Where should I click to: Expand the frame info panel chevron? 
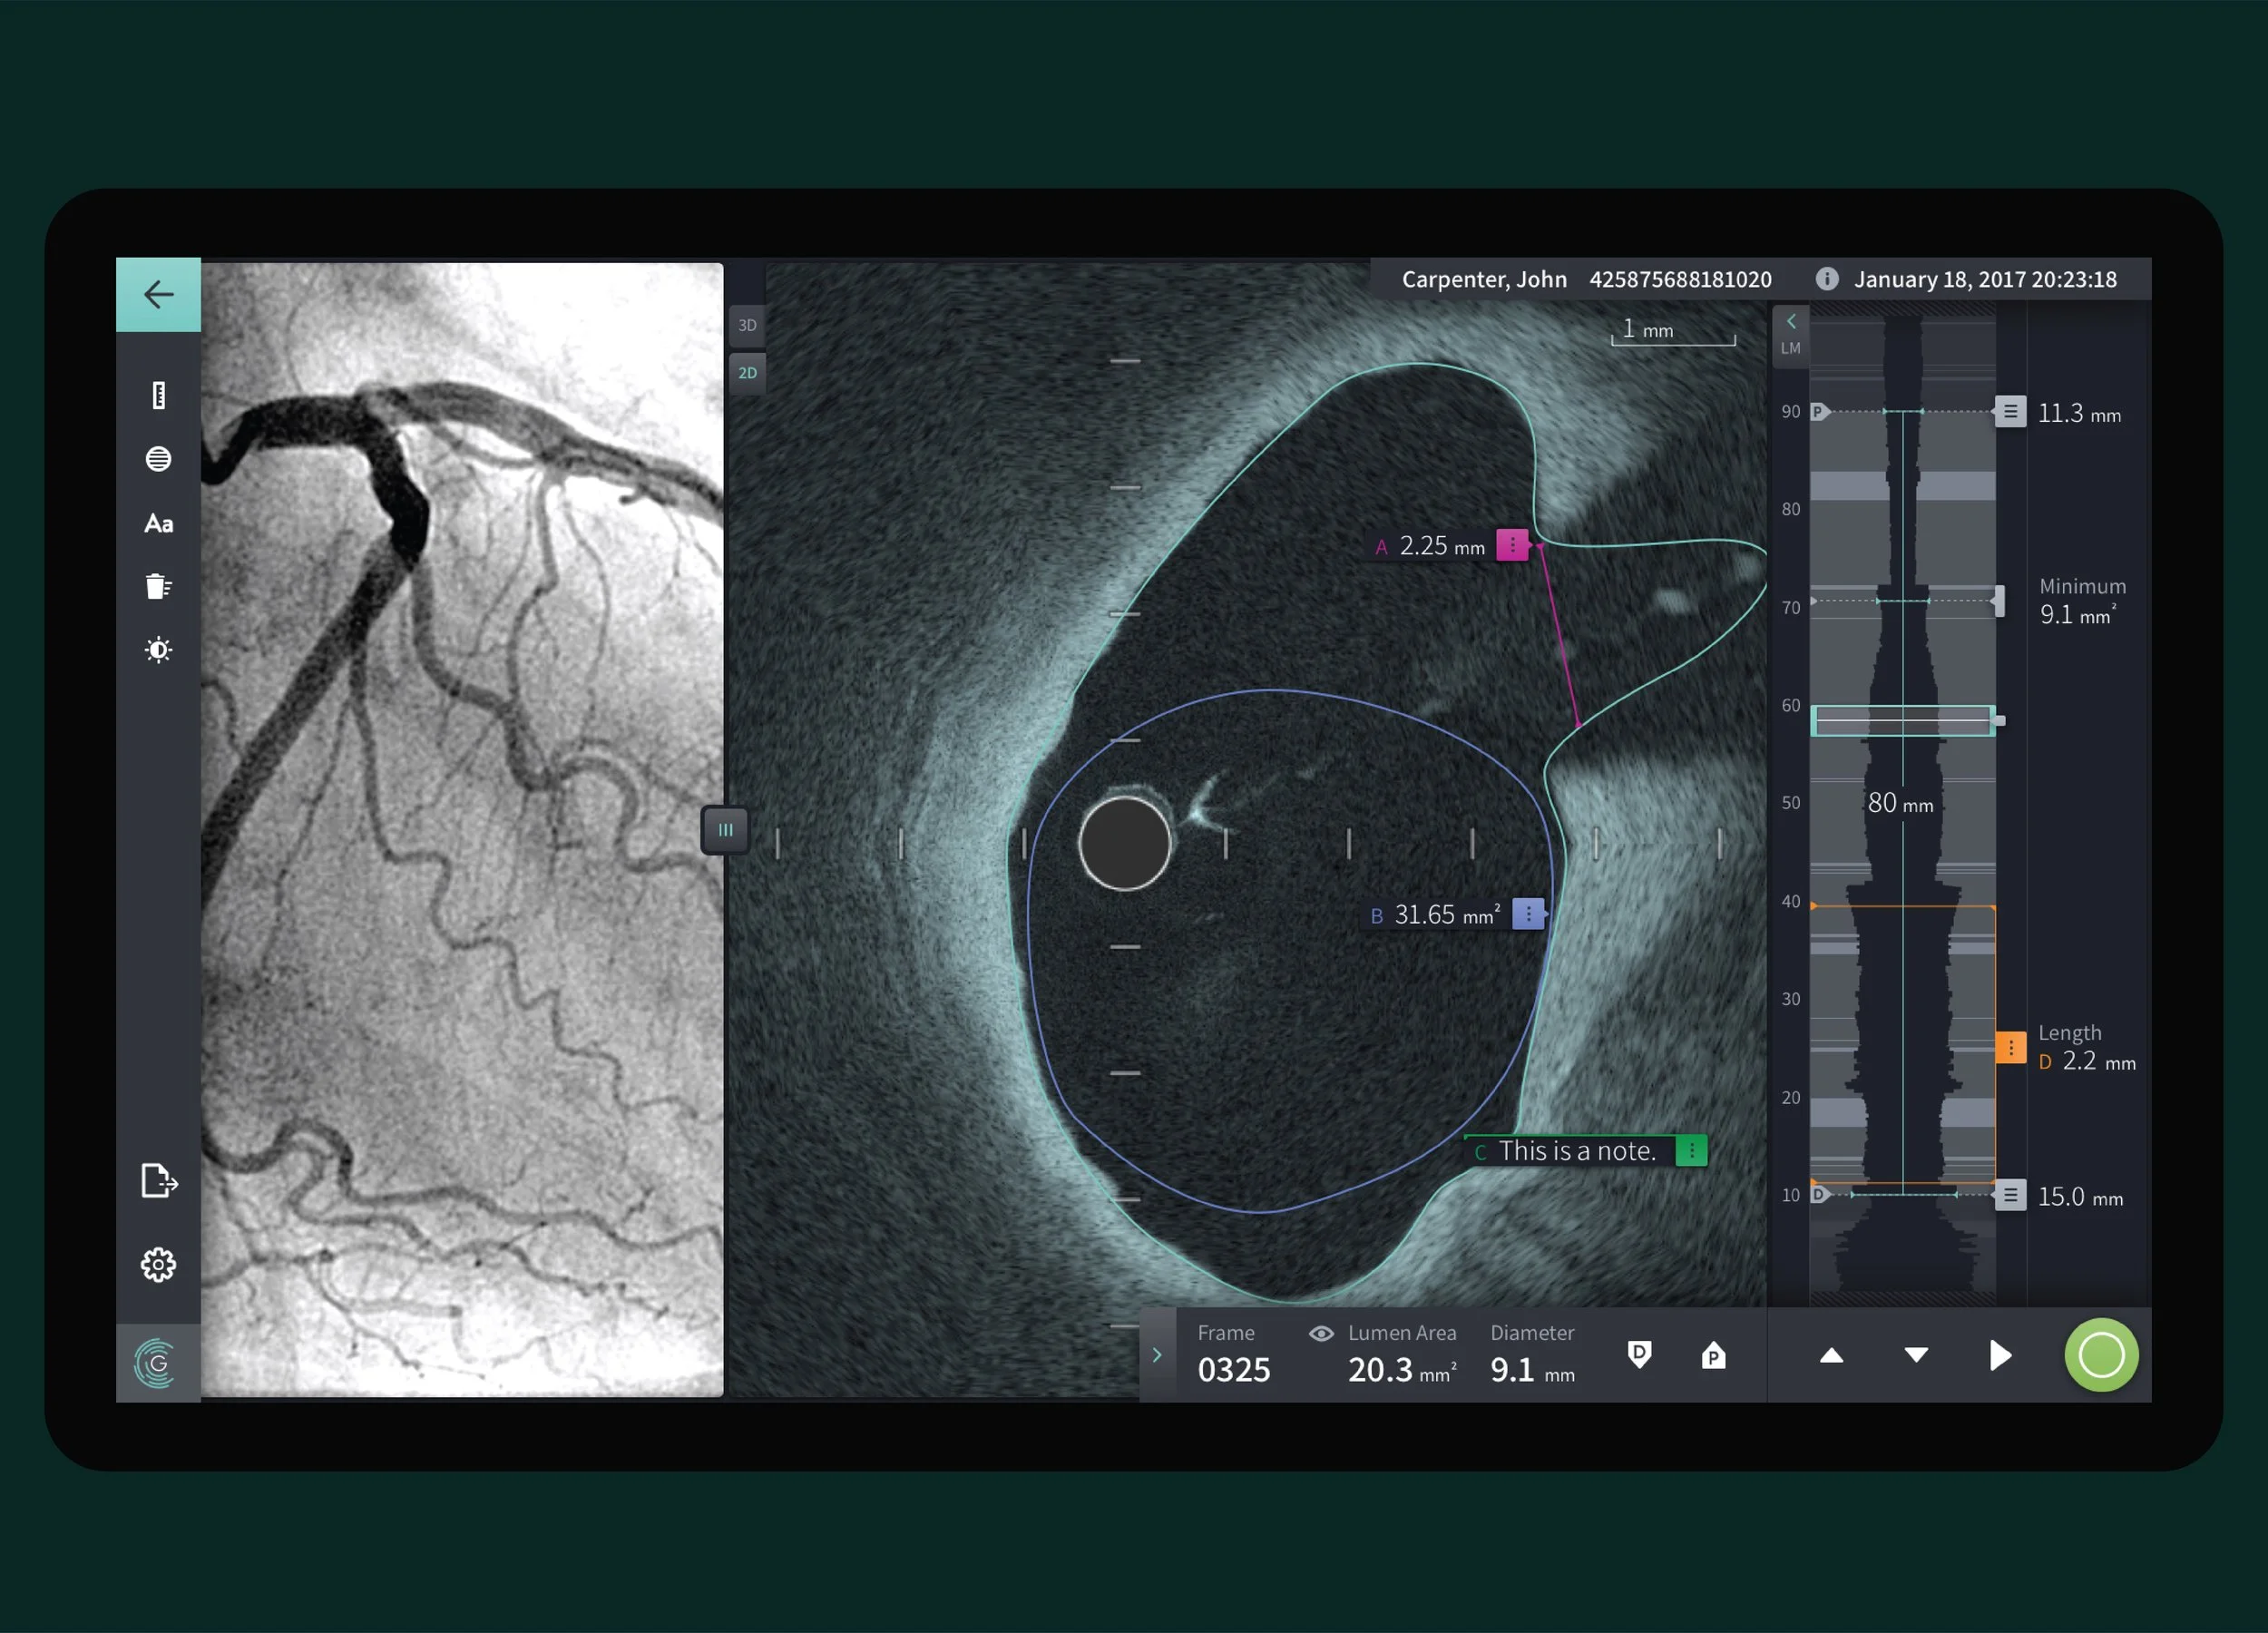pyautogui.click(x=1157, y=1355)
